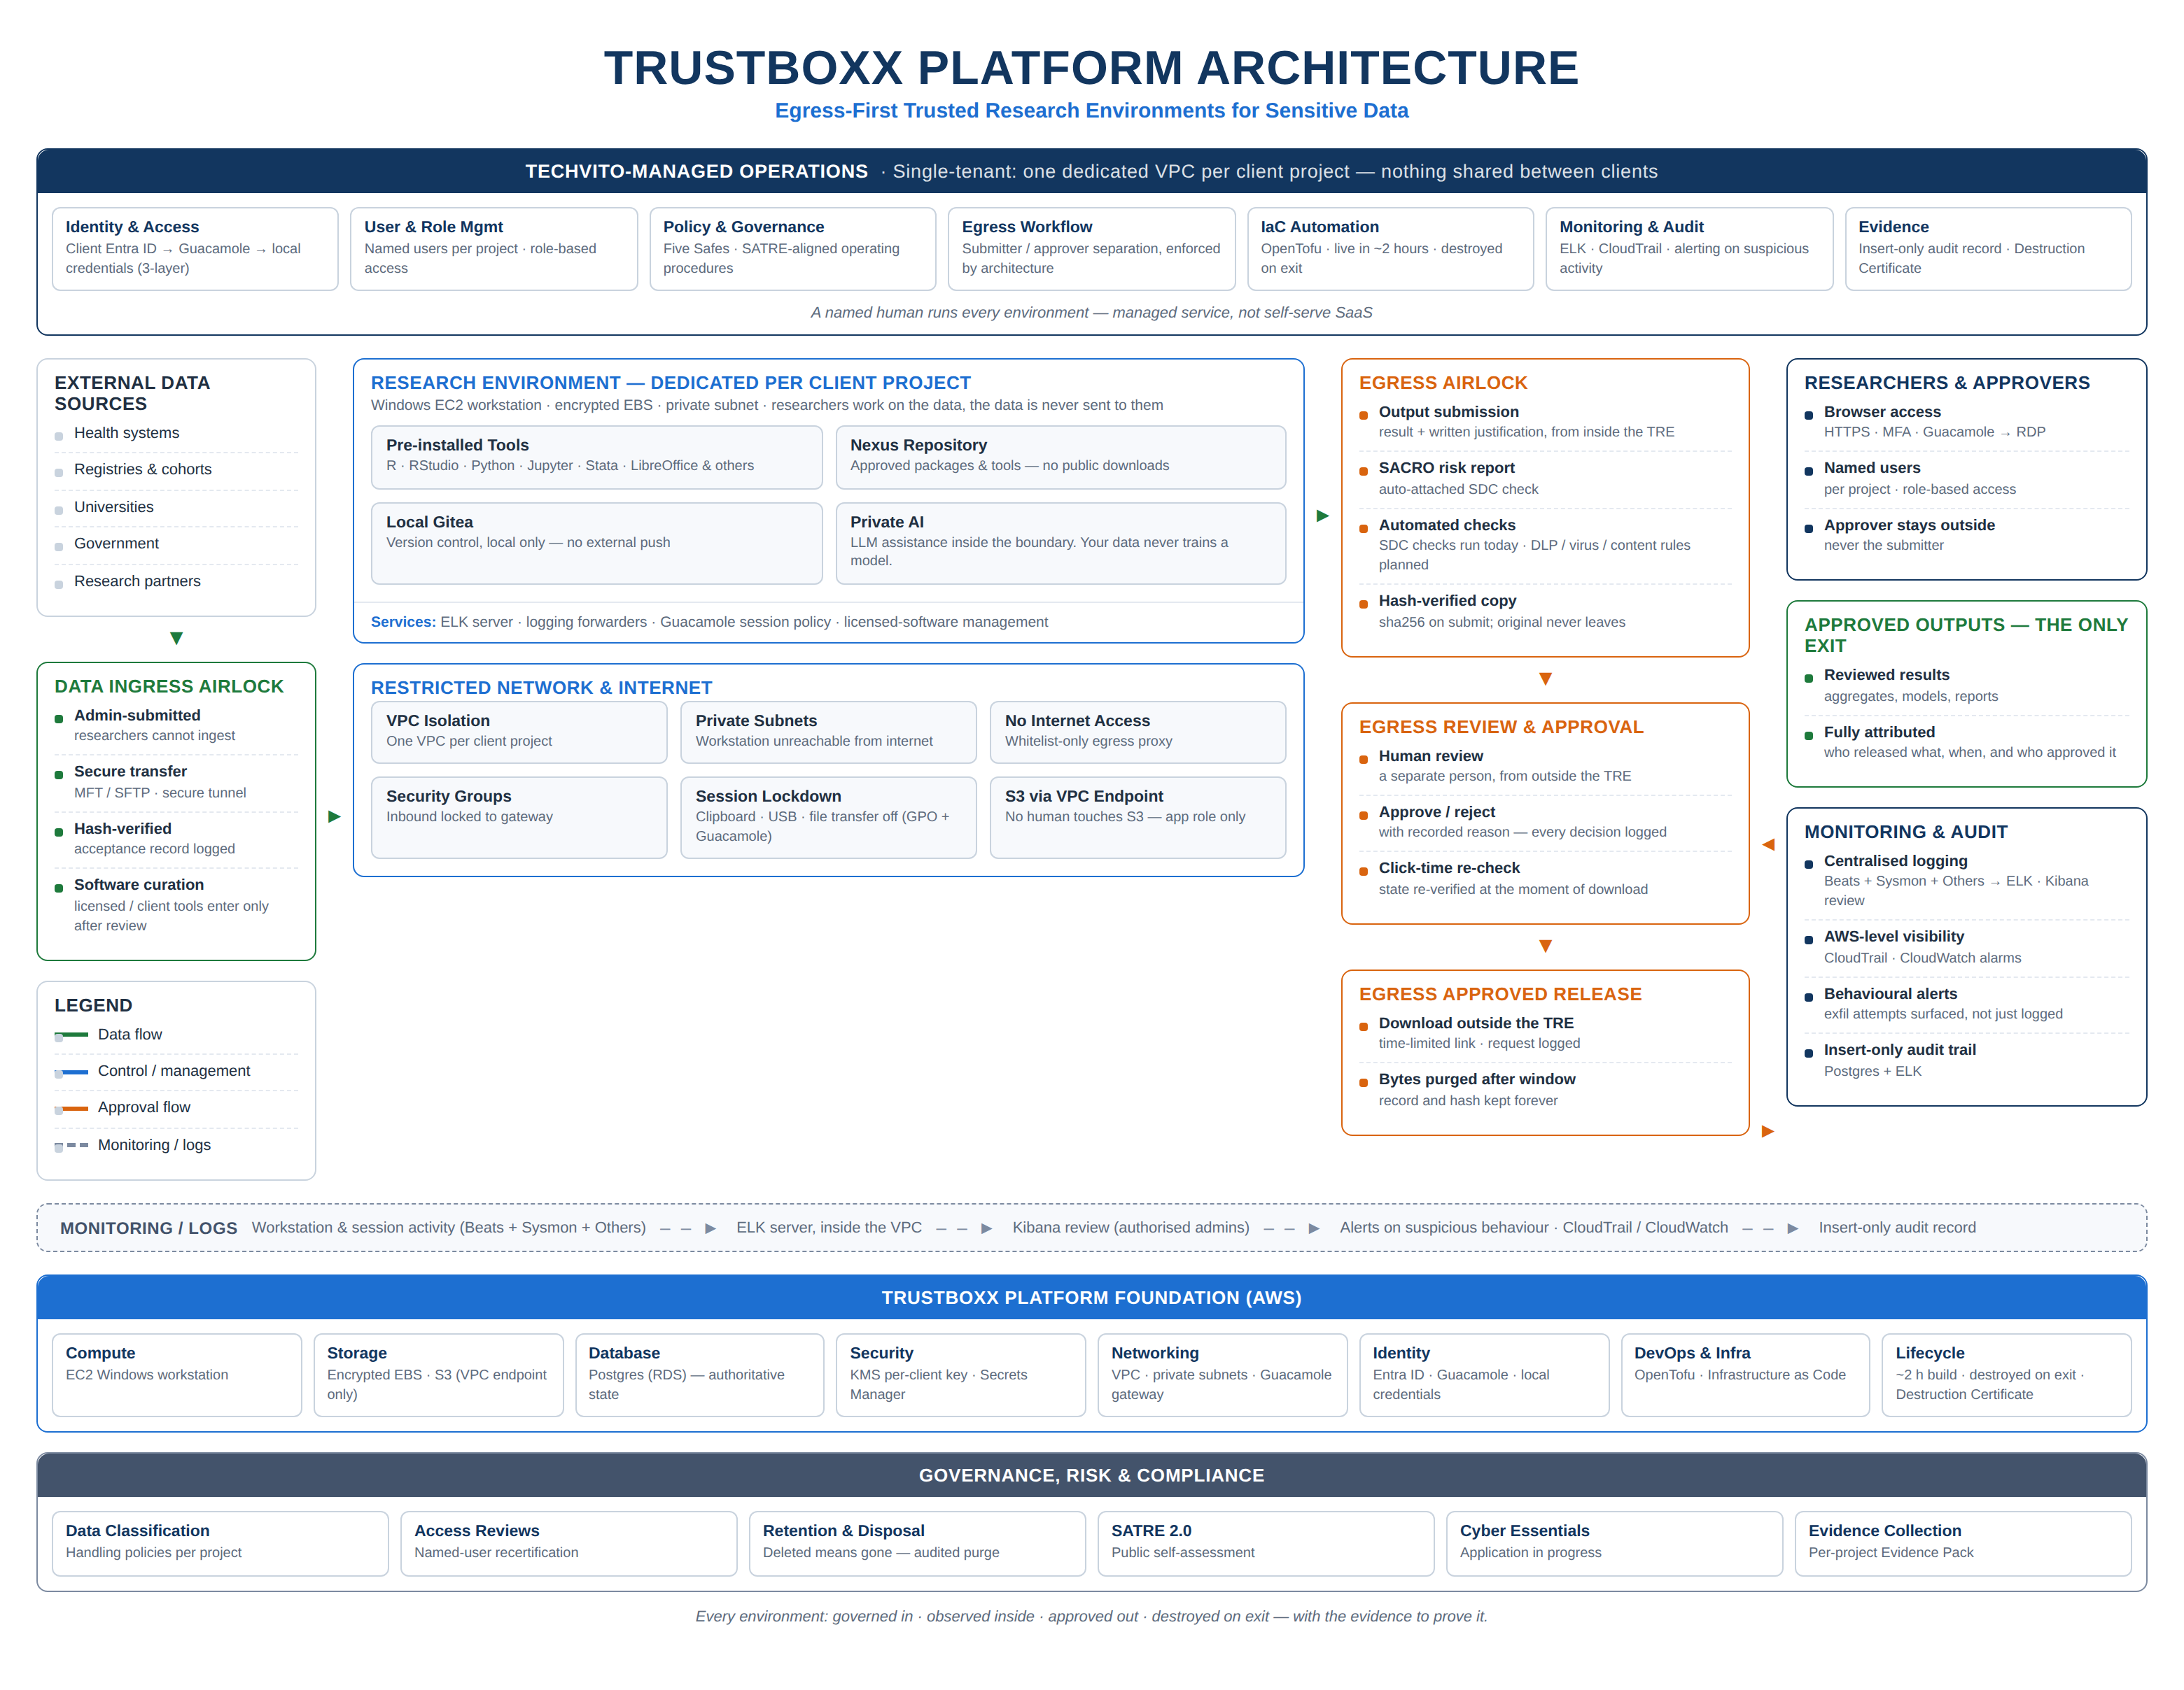
Task: Click 'Bytes purged after window' item
Action: [1477, 1079]
